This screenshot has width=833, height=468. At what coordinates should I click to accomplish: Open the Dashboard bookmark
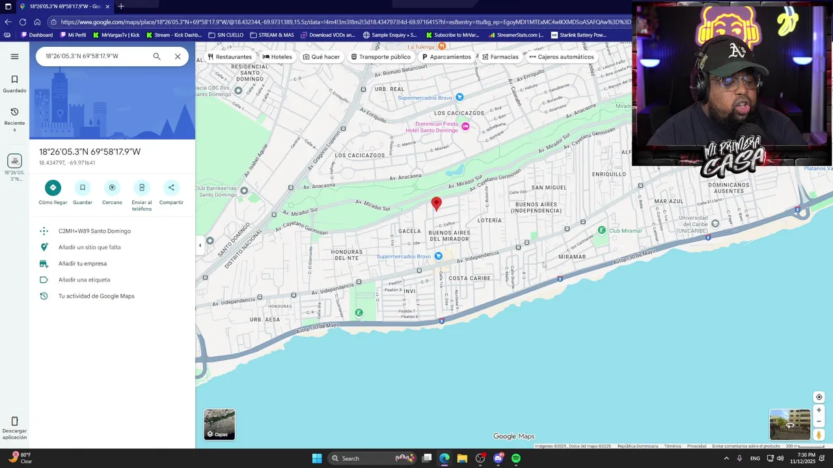click(37, 35)
